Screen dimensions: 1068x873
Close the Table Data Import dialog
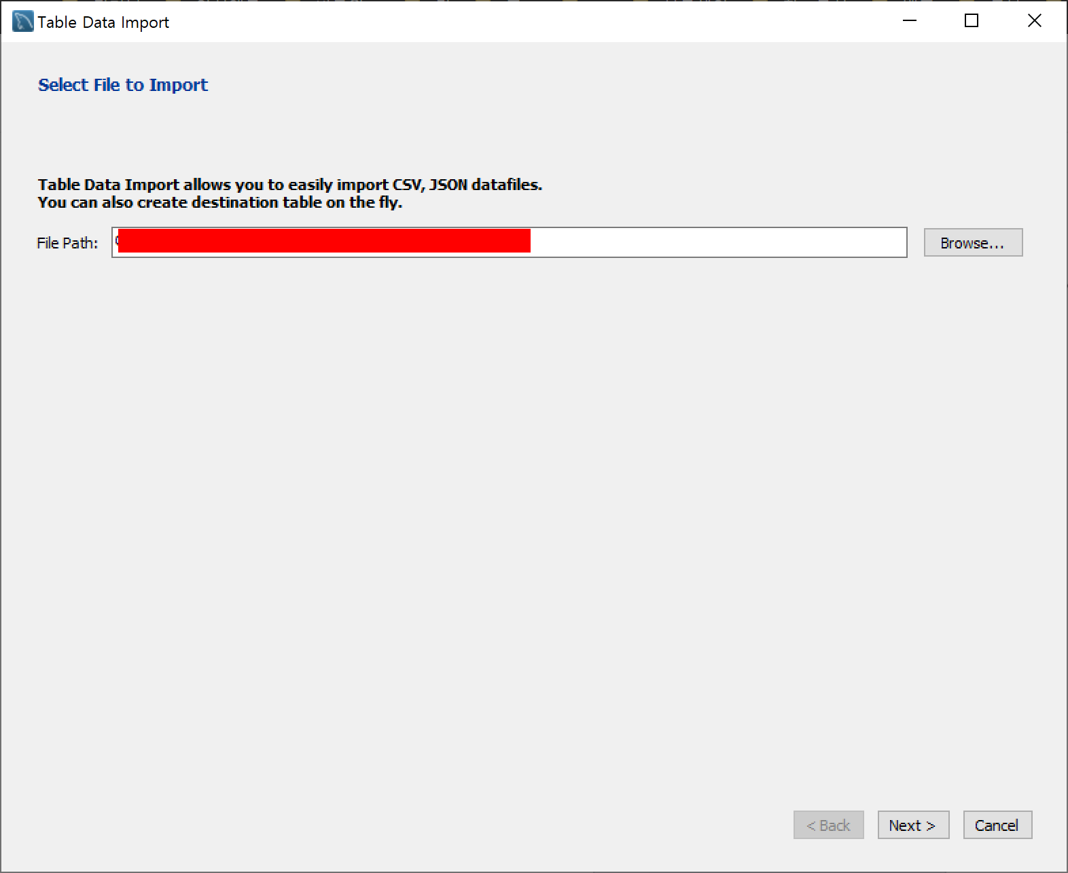[1034, 20]
